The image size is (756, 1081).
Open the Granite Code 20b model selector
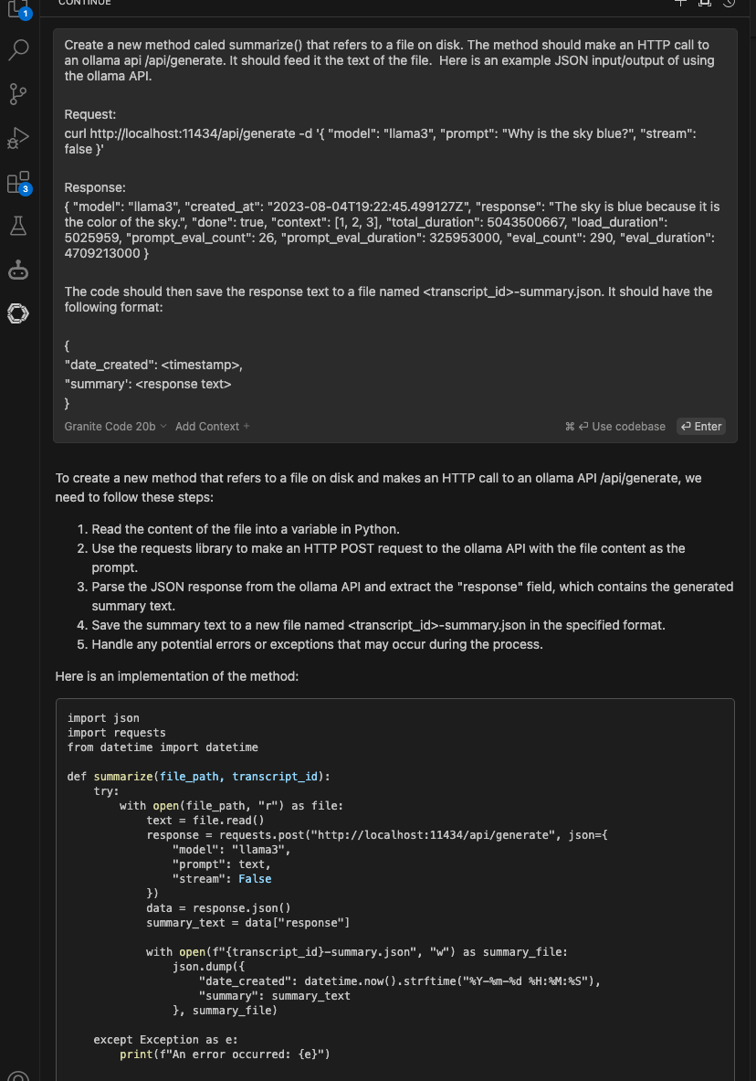click(x=110, y=426)
